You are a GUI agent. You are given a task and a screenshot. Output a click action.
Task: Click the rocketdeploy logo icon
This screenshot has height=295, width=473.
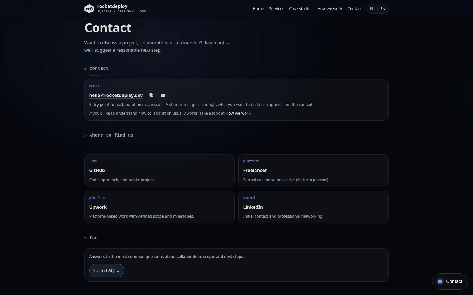pos(89,9)
